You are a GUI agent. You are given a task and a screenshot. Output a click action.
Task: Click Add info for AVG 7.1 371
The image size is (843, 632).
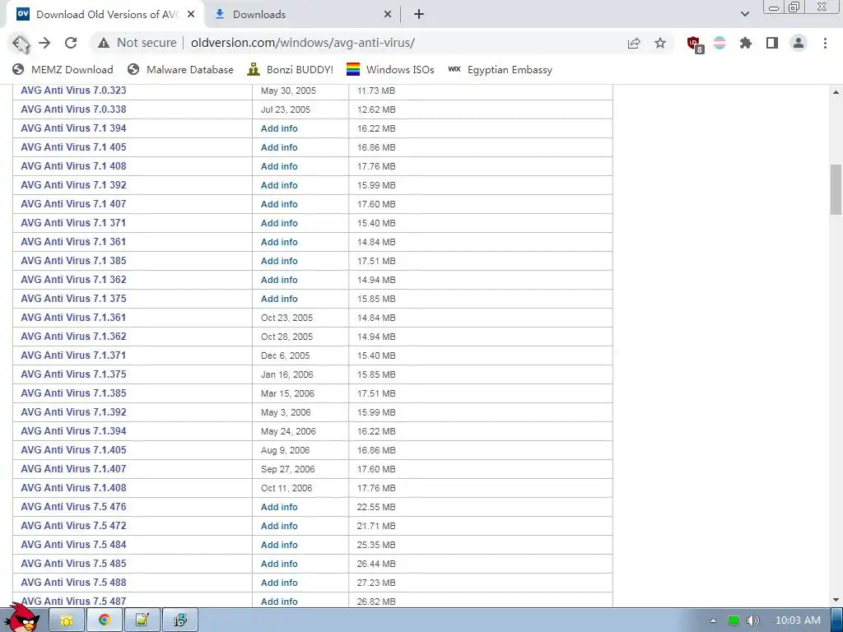279,223
